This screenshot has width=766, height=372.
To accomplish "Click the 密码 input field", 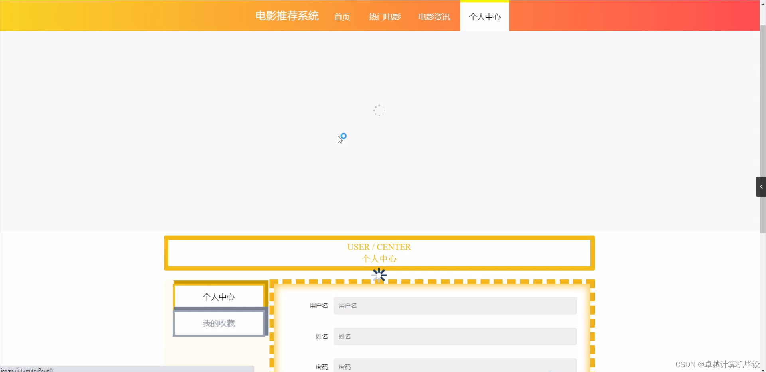I will [455, 366].
